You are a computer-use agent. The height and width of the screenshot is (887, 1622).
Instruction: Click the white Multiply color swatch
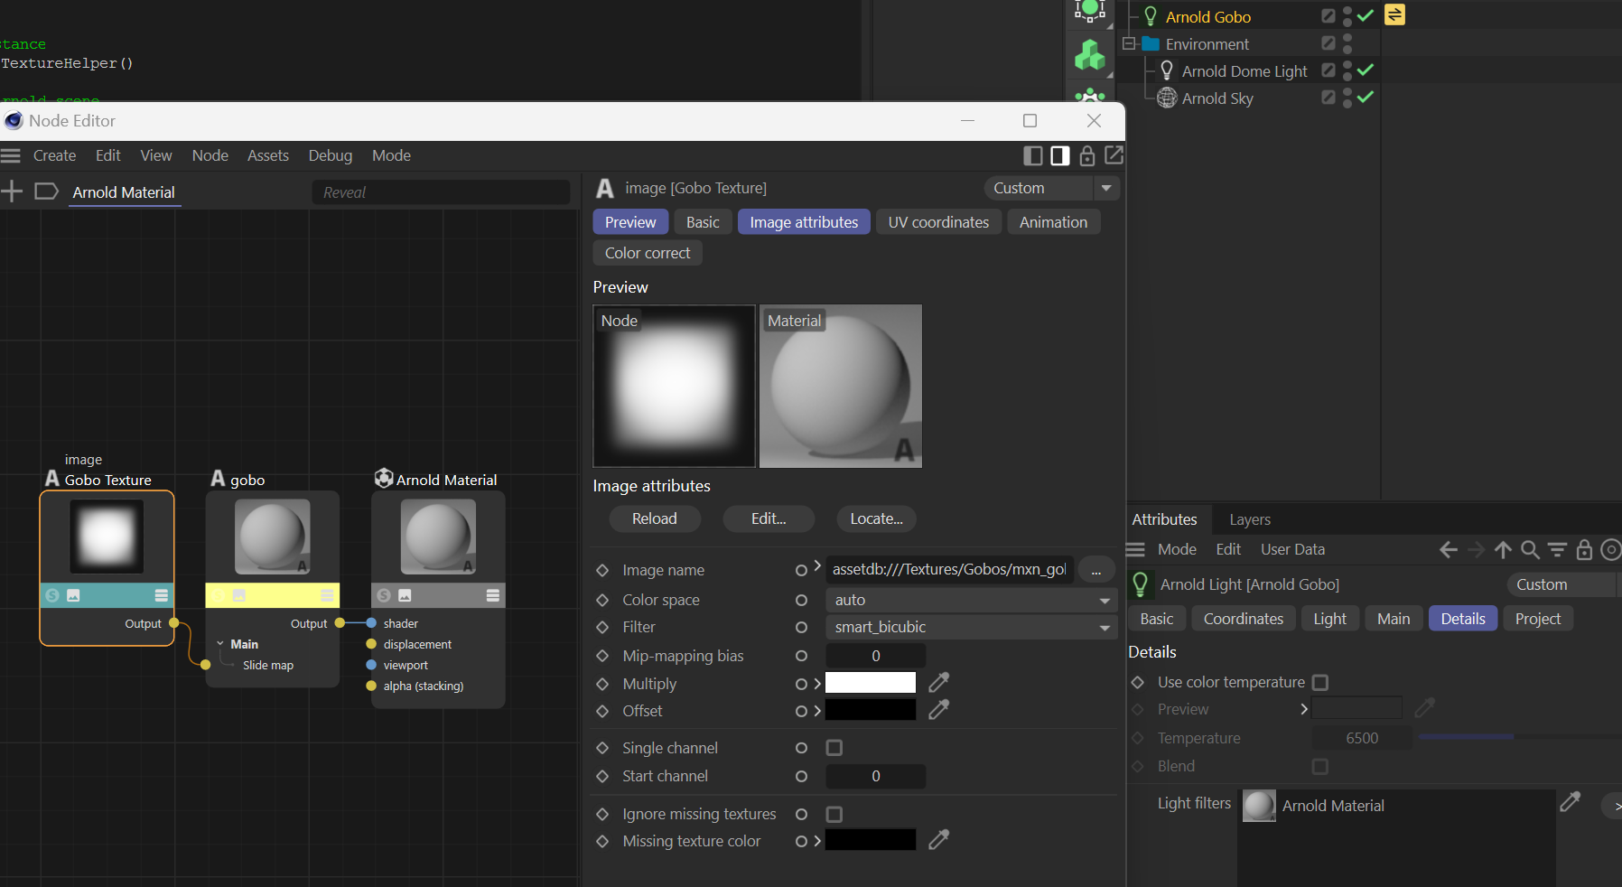coord(871,683)
